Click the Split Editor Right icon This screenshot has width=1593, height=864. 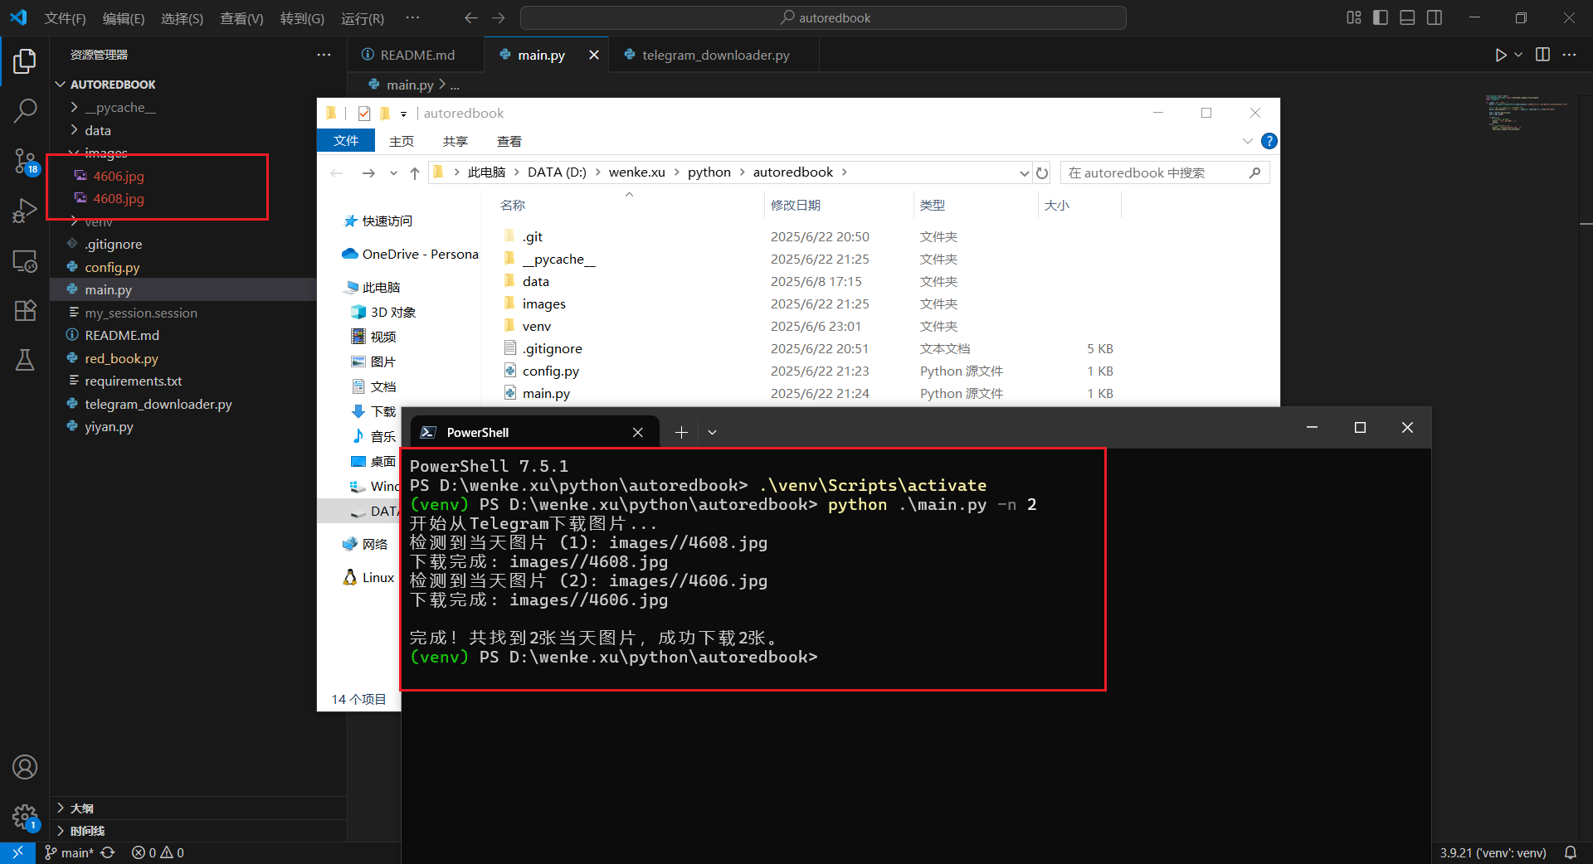pyautogui.click(x=1542, y=55)
